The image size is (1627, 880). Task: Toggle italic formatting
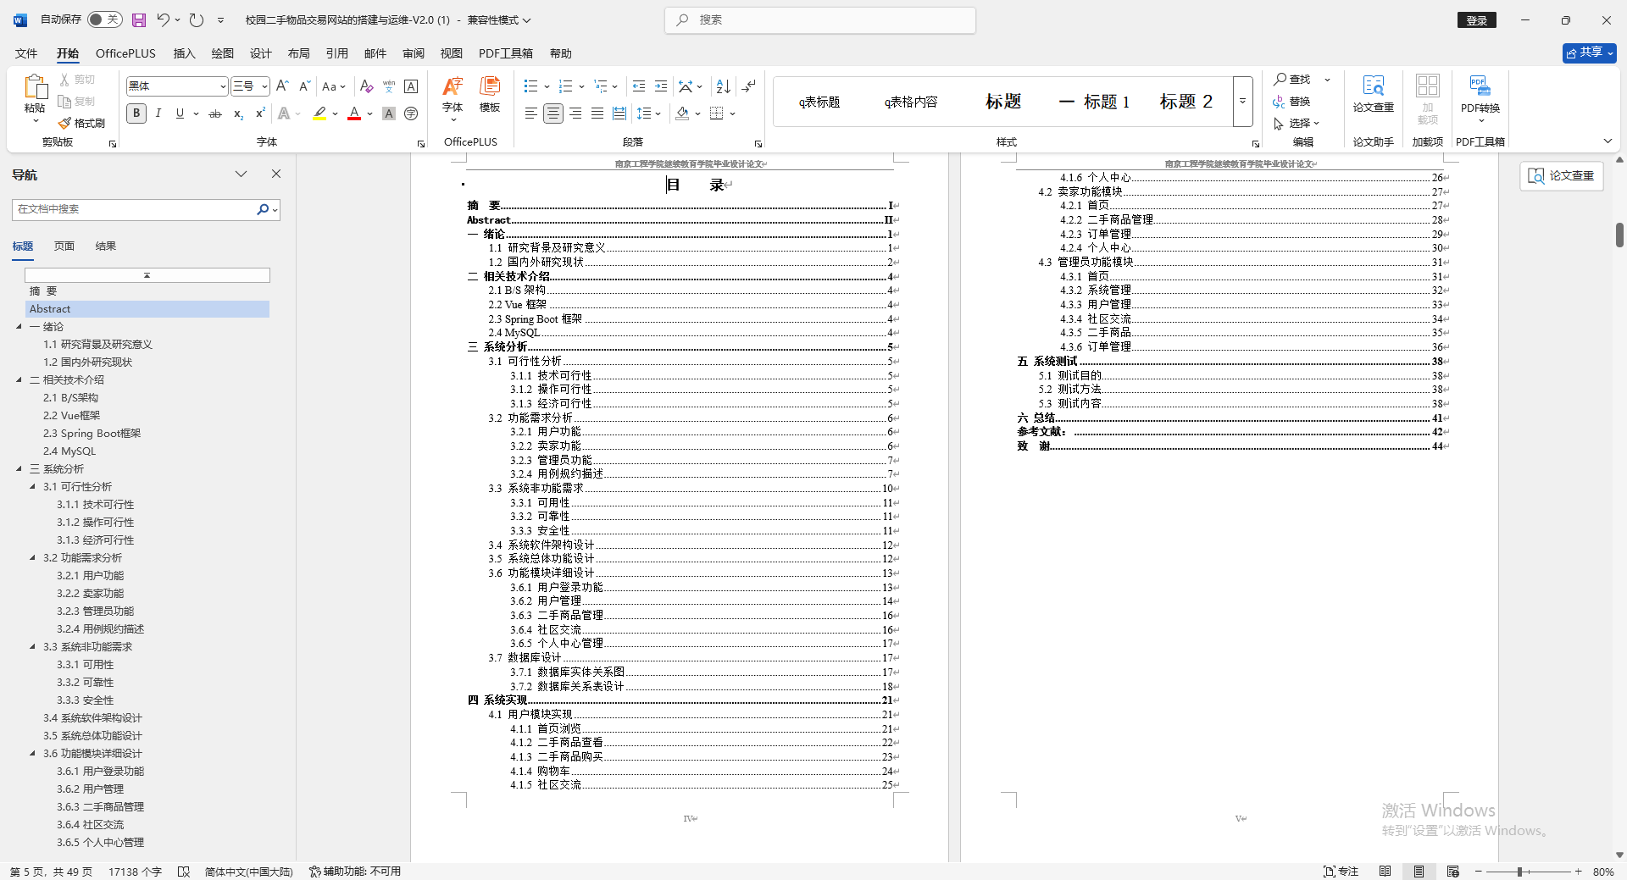click(x=158, y=113)
